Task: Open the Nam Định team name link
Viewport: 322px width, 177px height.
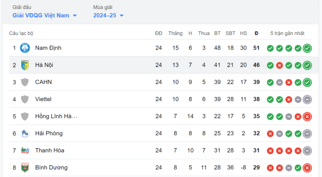Action: (x=48, y=48)
